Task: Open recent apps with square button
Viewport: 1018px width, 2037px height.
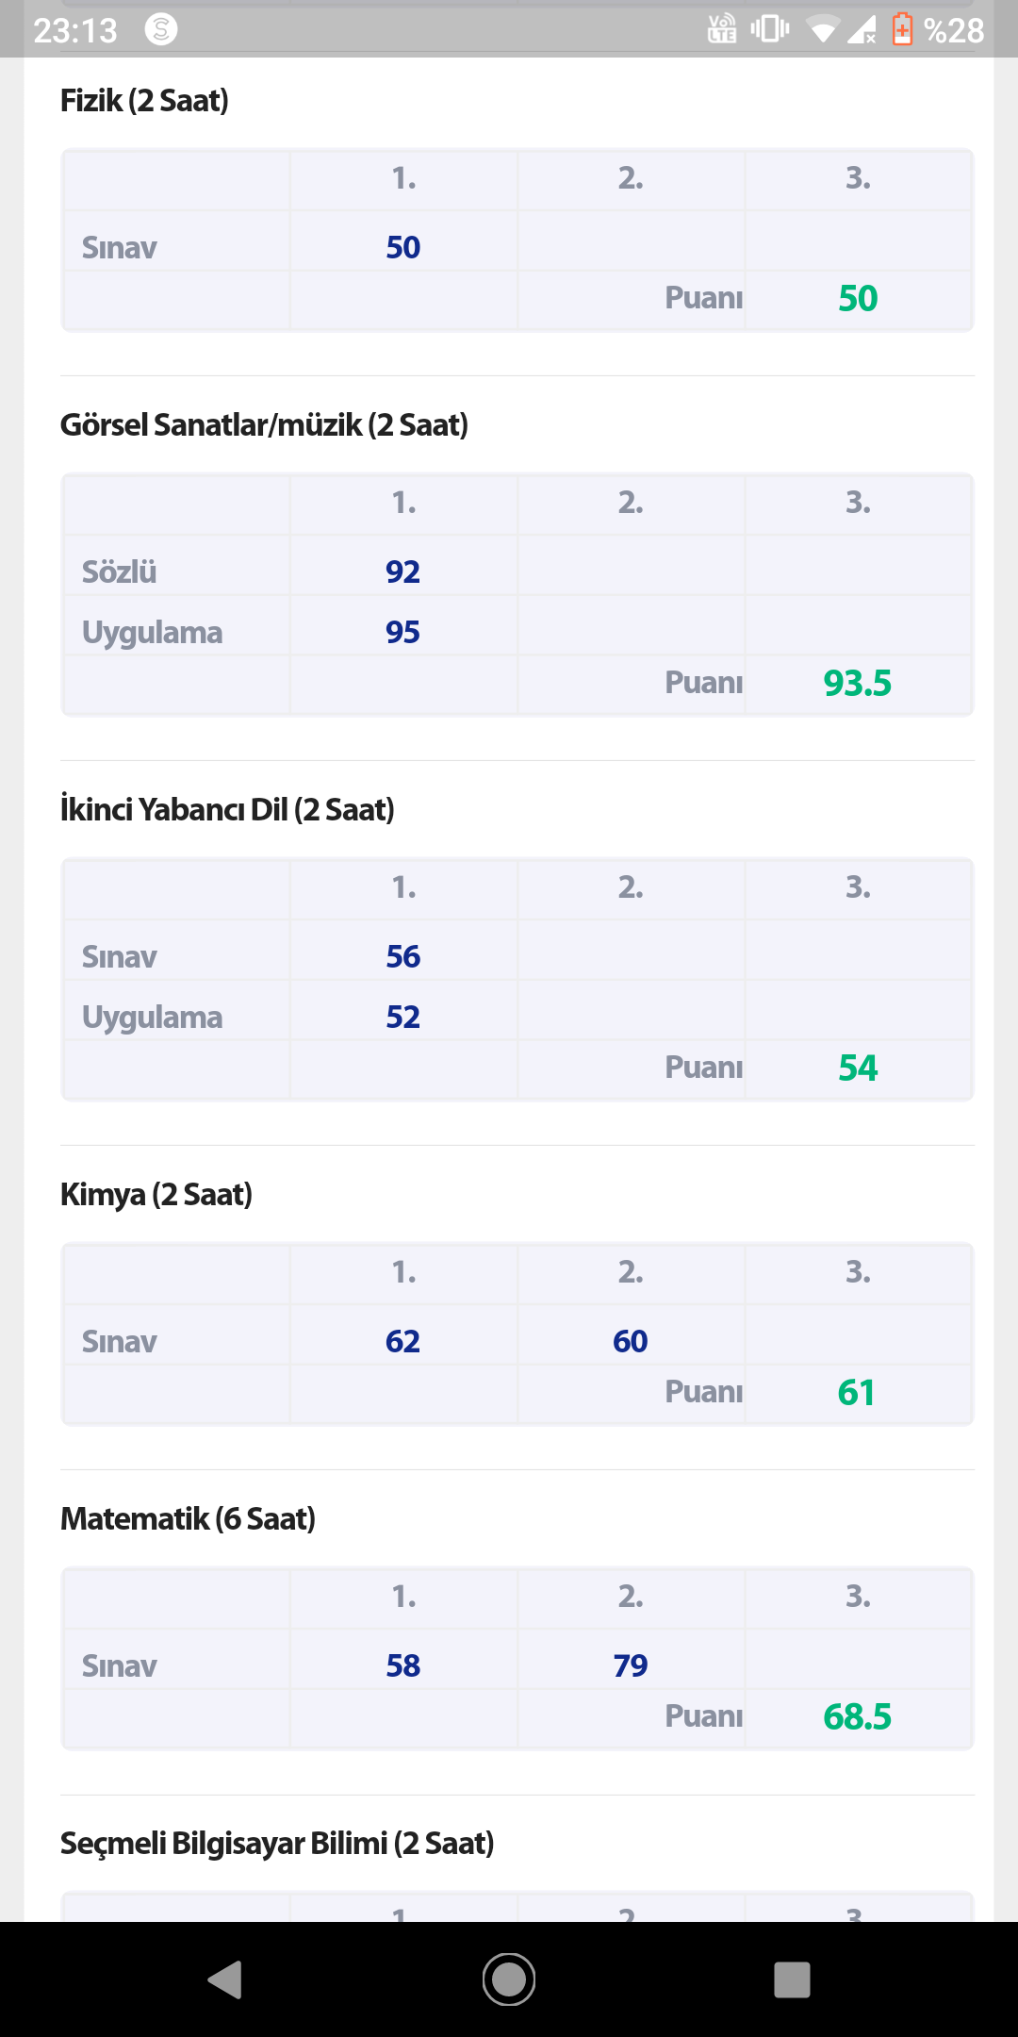Action: pos(792,1979)
